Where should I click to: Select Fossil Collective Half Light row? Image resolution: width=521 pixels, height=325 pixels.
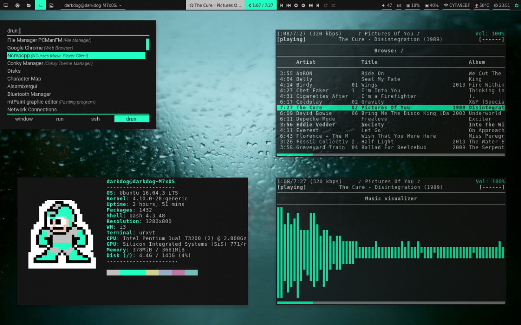(x=391, y=142)
